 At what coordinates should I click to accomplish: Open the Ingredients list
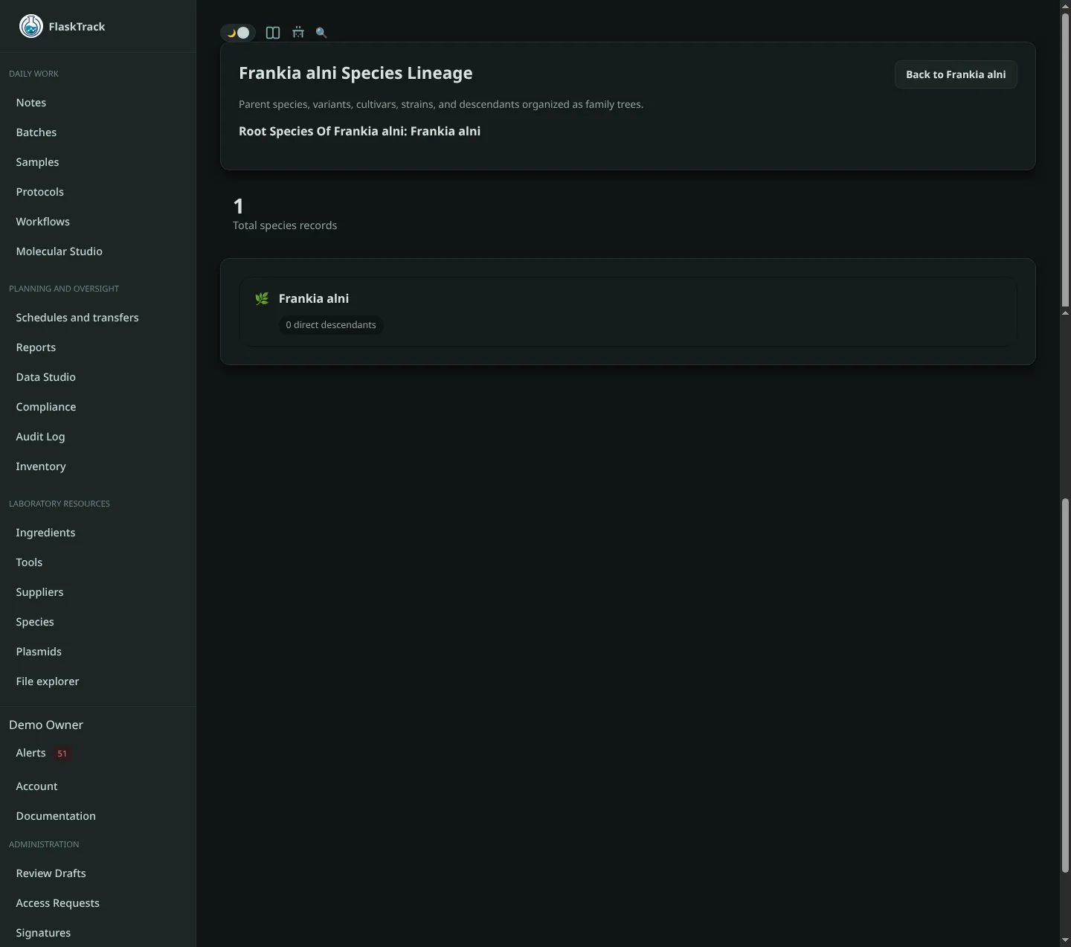pos(45,533)
